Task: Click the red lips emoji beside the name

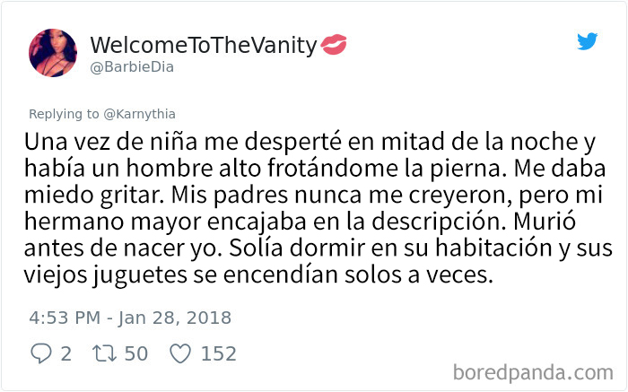Action: tap(334, 45)
